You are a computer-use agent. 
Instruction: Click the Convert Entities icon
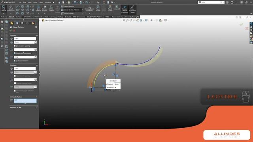click(45, 8)
